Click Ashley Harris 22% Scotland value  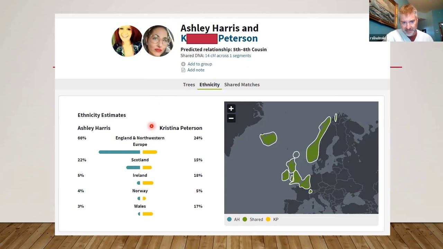pyautogui.click(x=82, y=160)
